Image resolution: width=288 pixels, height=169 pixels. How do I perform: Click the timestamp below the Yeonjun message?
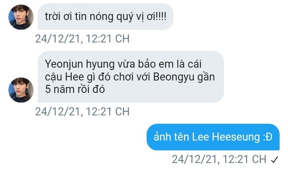(82, 112)
